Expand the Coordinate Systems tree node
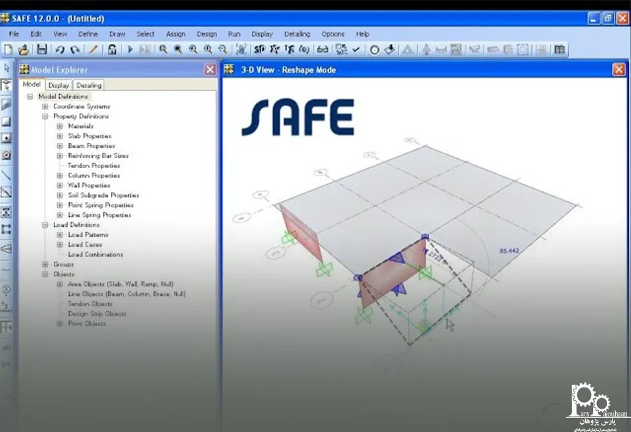The image size is (631, 432). point(45,106)
